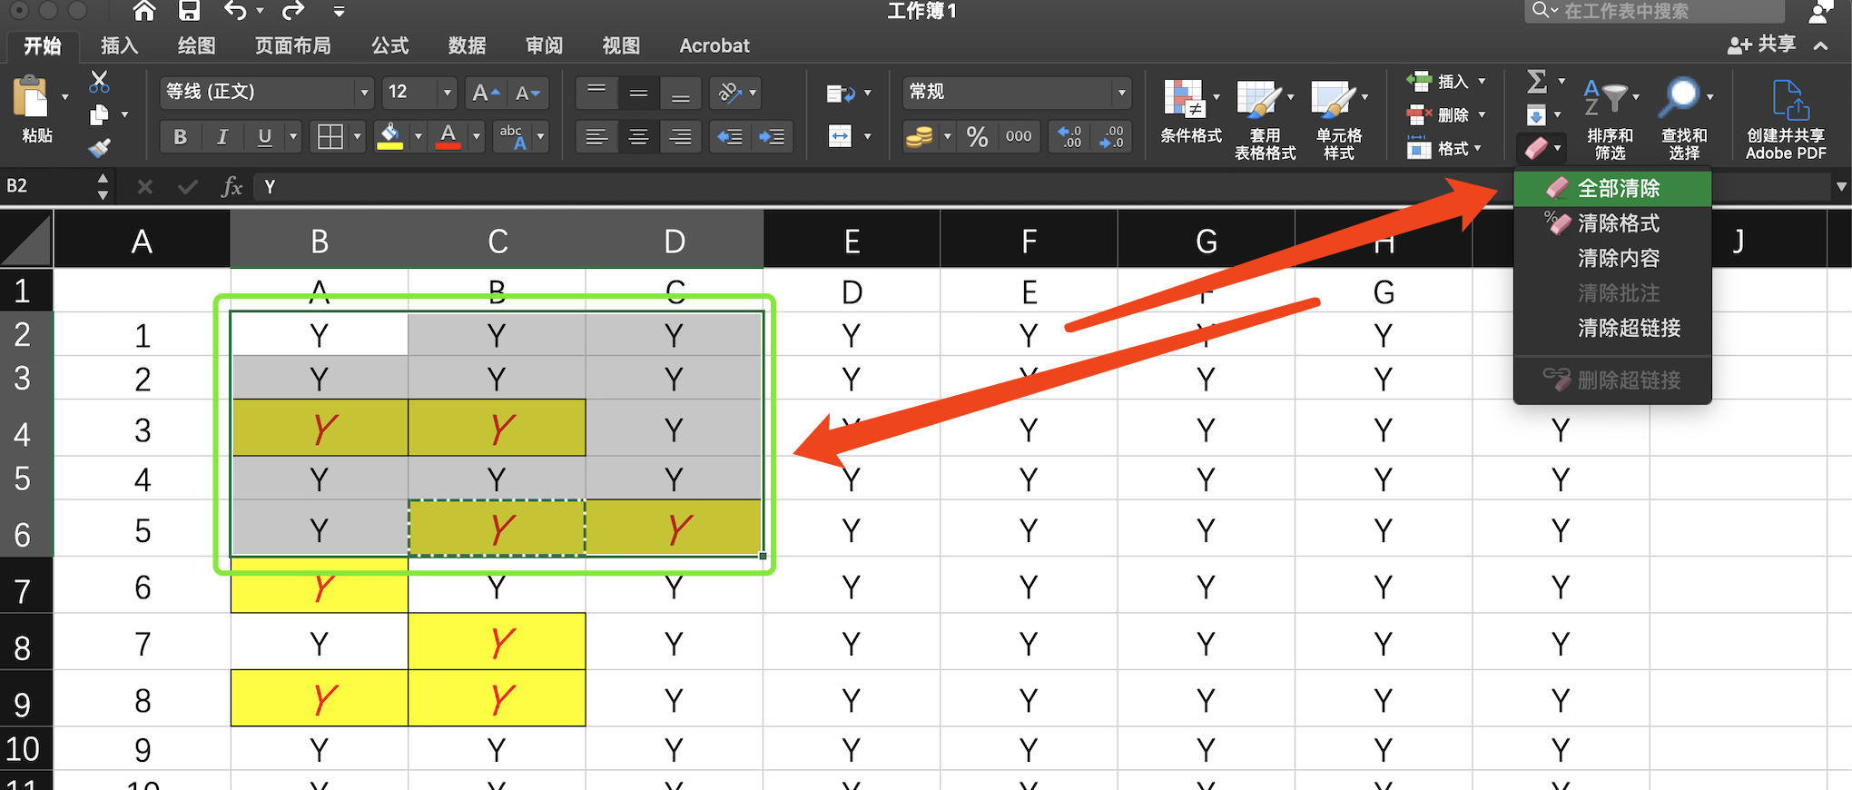Toggle Bold formatting

click(x=181, y=137)
